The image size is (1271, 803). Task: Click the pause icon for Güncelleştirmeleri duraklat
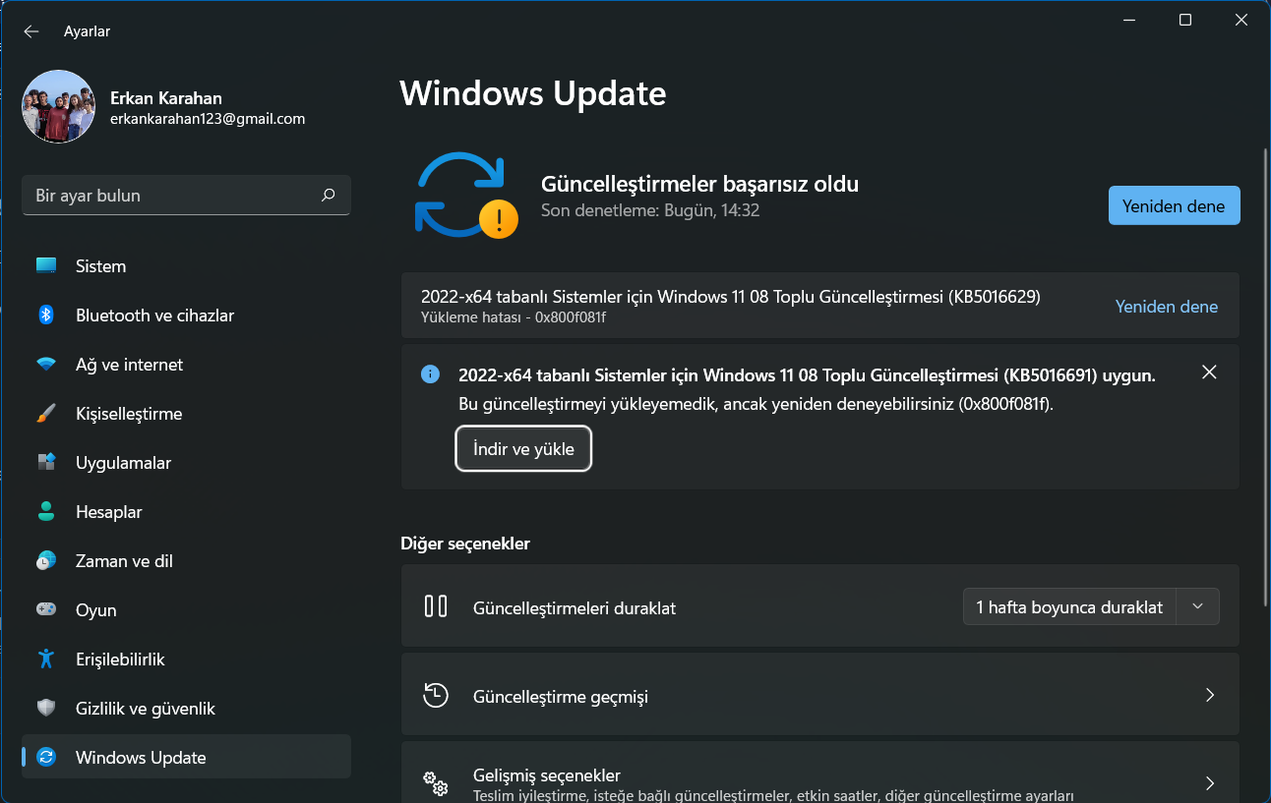tap(436, 606)
